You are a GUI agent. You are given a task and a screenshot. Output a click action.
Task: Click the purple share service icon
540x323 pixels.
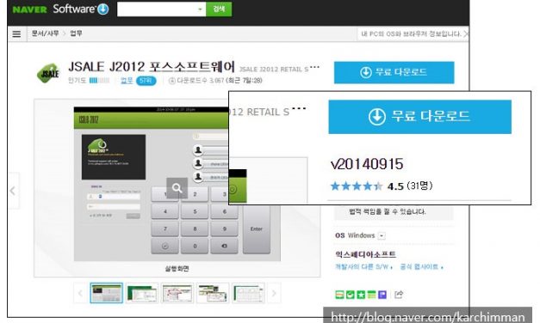tap(382, 295)
